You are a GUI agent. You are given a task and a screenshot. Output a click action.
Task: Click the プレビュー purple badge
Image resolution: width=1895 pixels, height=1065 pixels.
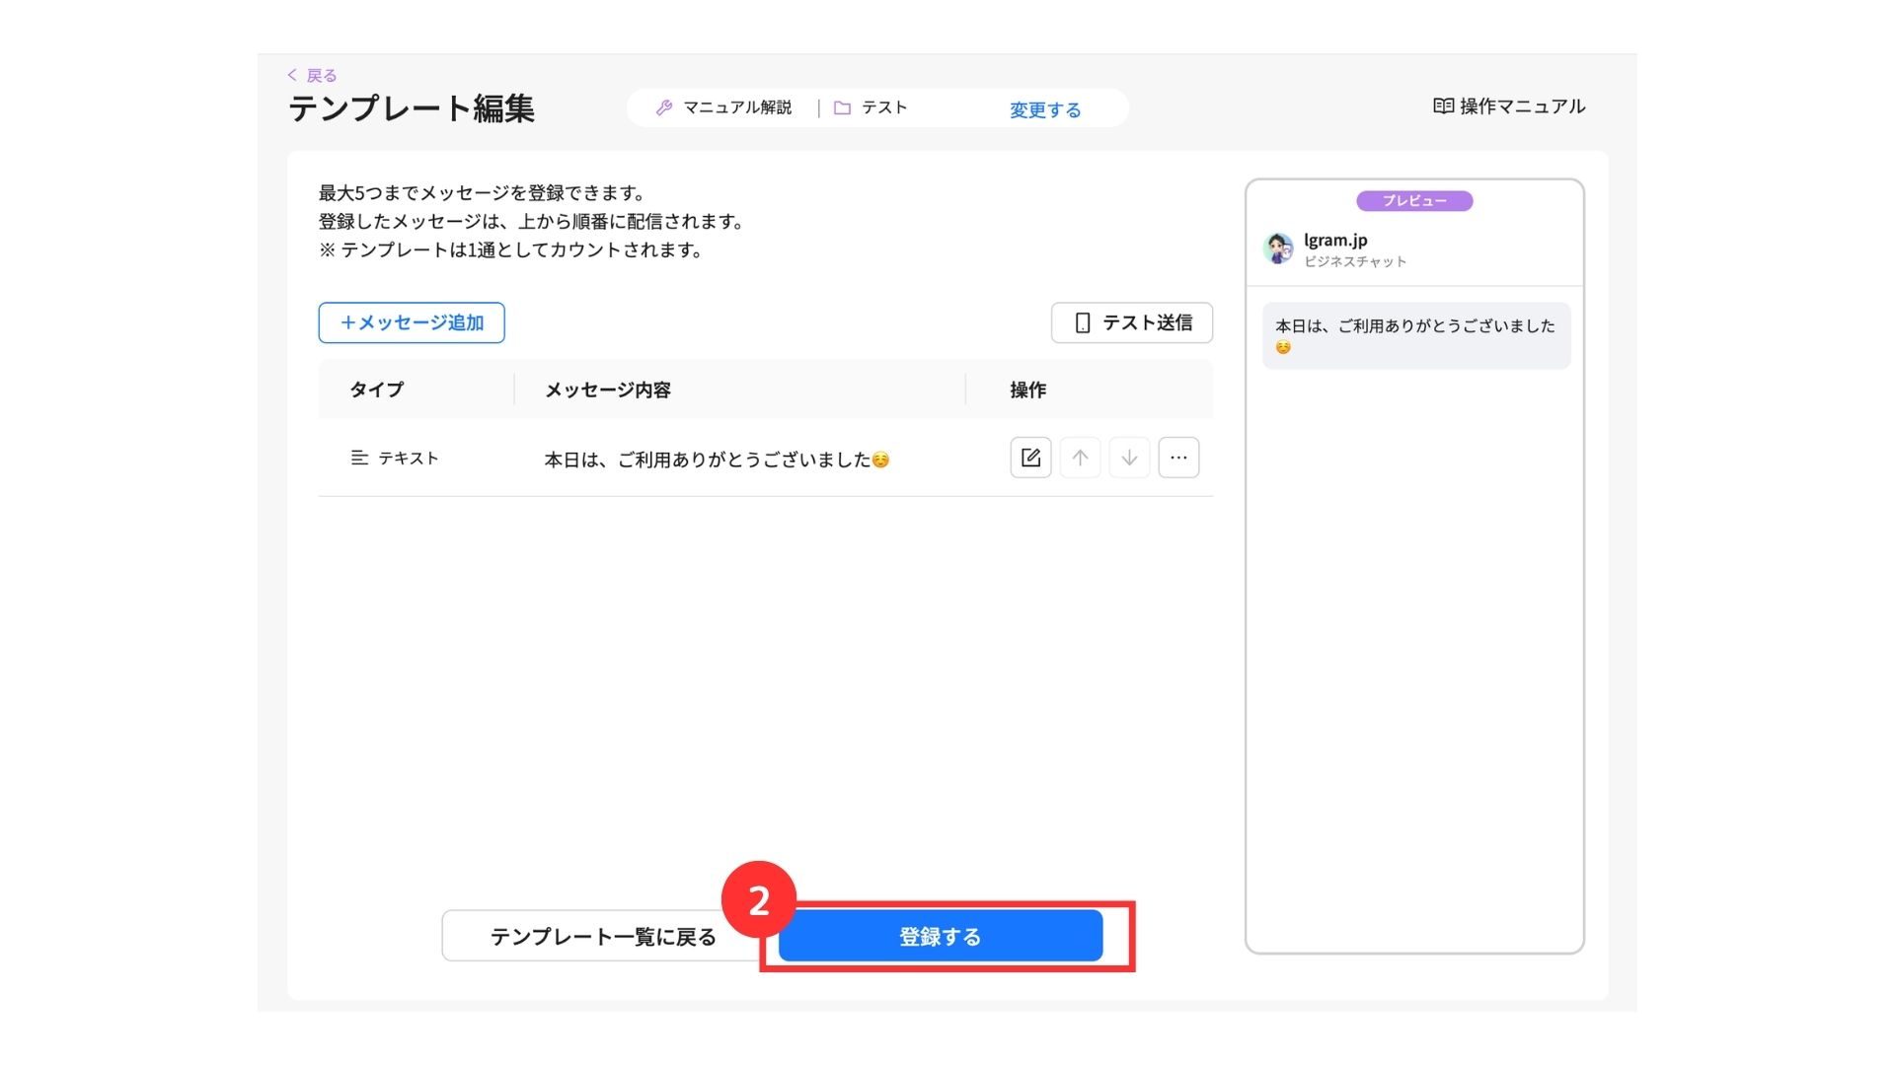pyautogui.click(x=1414, y=201)
